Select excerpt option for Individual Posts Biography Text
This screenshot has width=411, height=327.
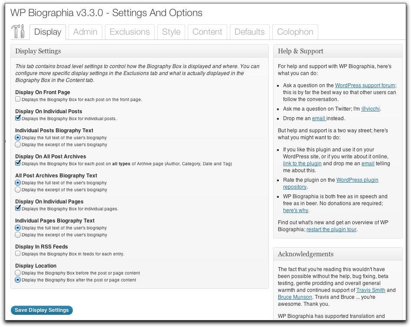pos(18,144)
